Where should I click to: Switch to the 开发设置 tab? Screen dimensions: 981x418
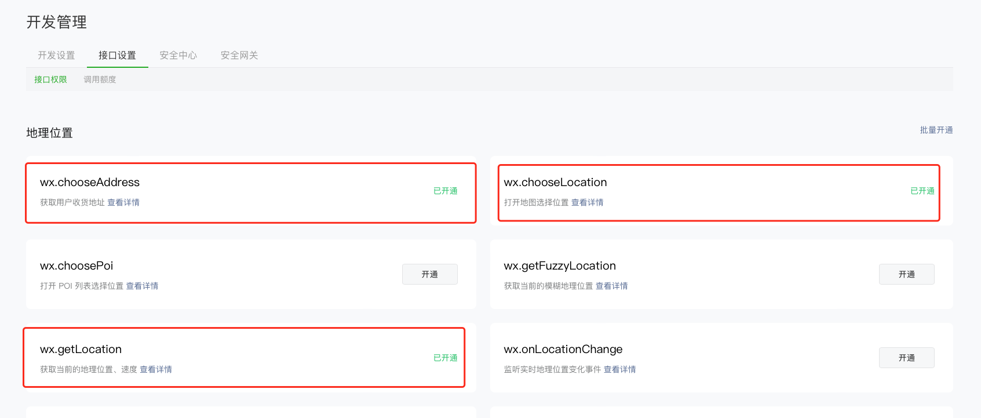(x=56, y=56)
